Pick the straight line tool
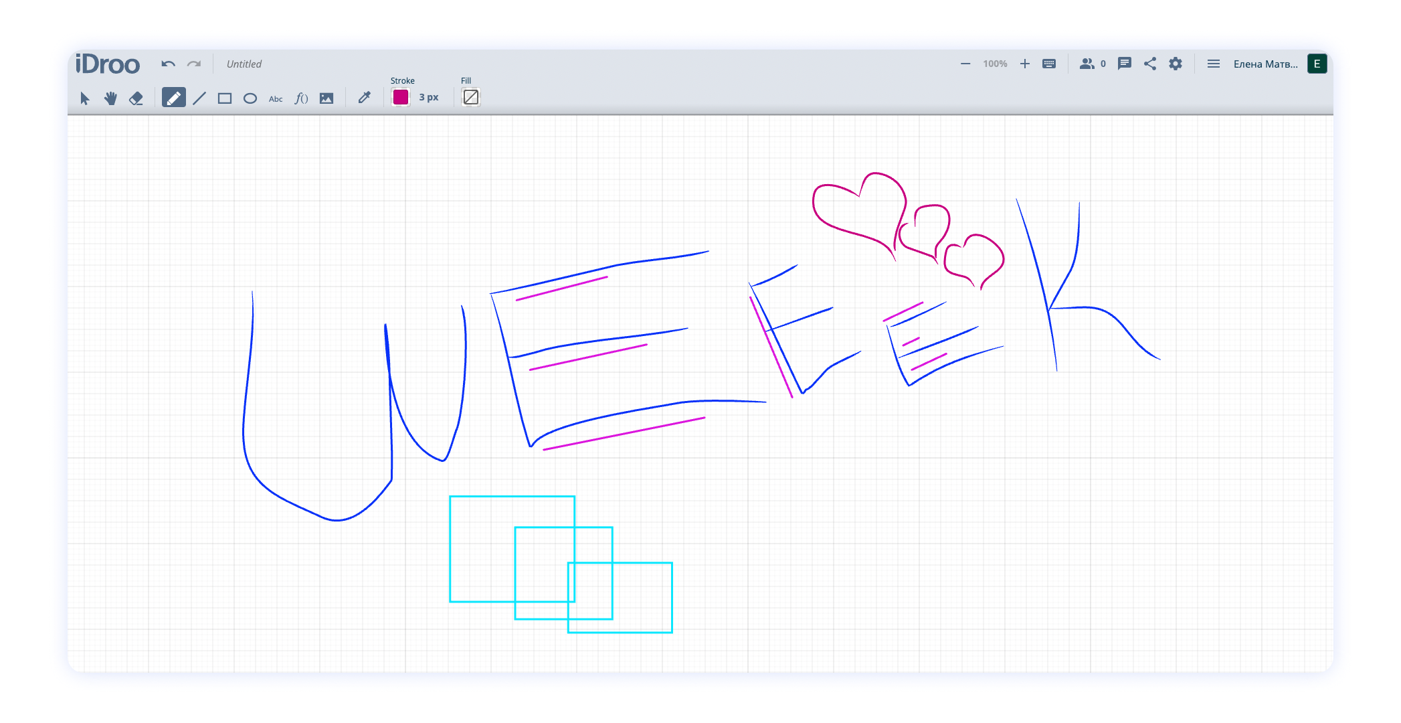Screen dimensions: 1401x723 point(199,98)
